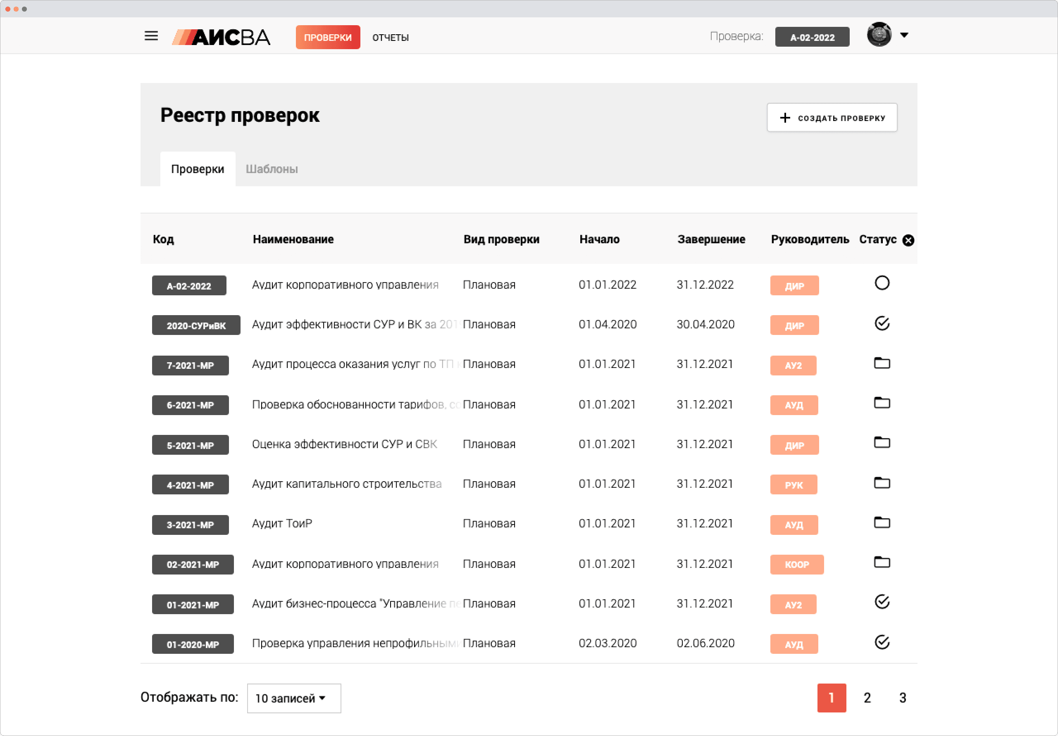Open the current check selector А-02-2022
Screen dimensions: 1058x736
[x=812, y=37]
